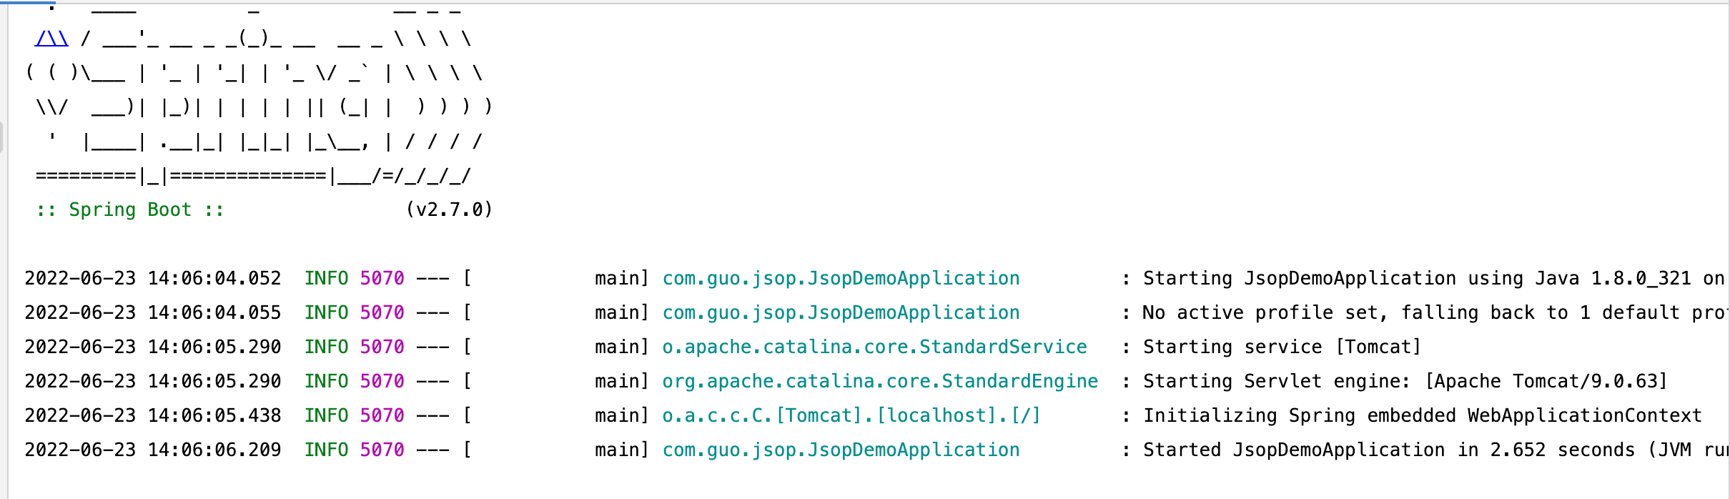Click the timestamp '2022-06-23 14:06:06.209'
The image size is (1730, 499).
coord(153,450)
